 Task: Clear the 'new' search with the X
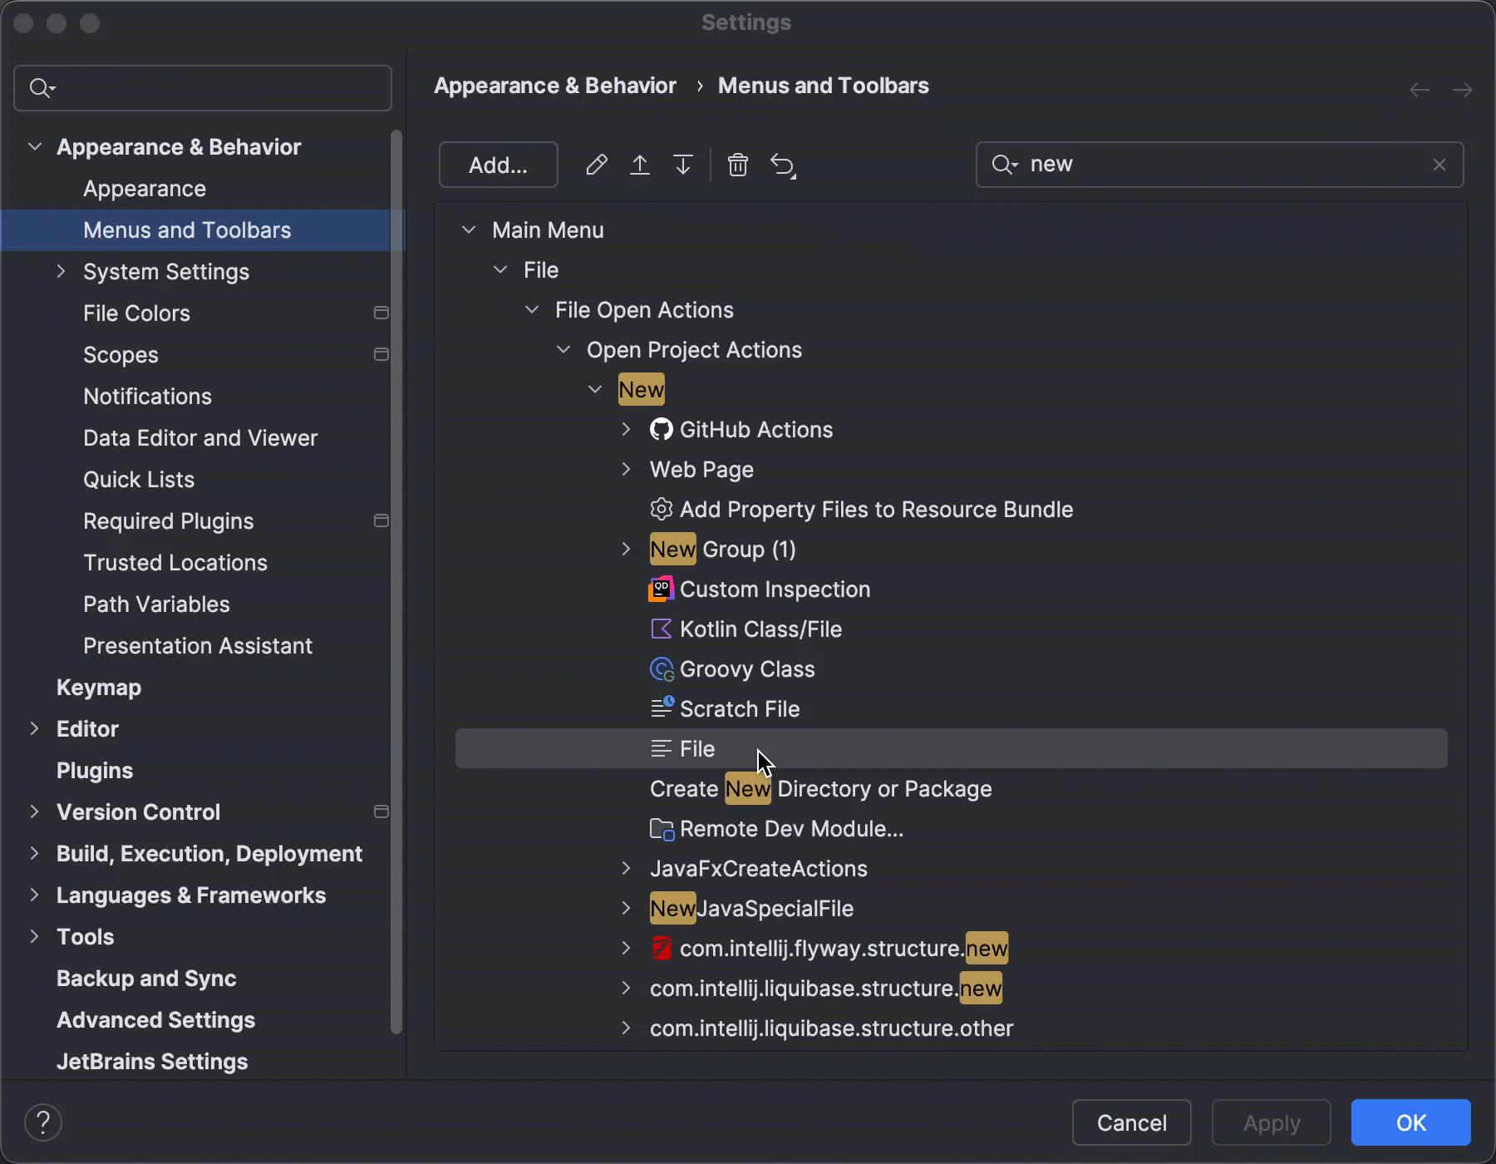pos(1439,165)
